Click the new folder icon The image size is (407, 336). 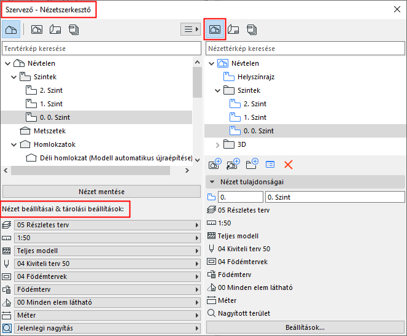(x=252, y=164)
